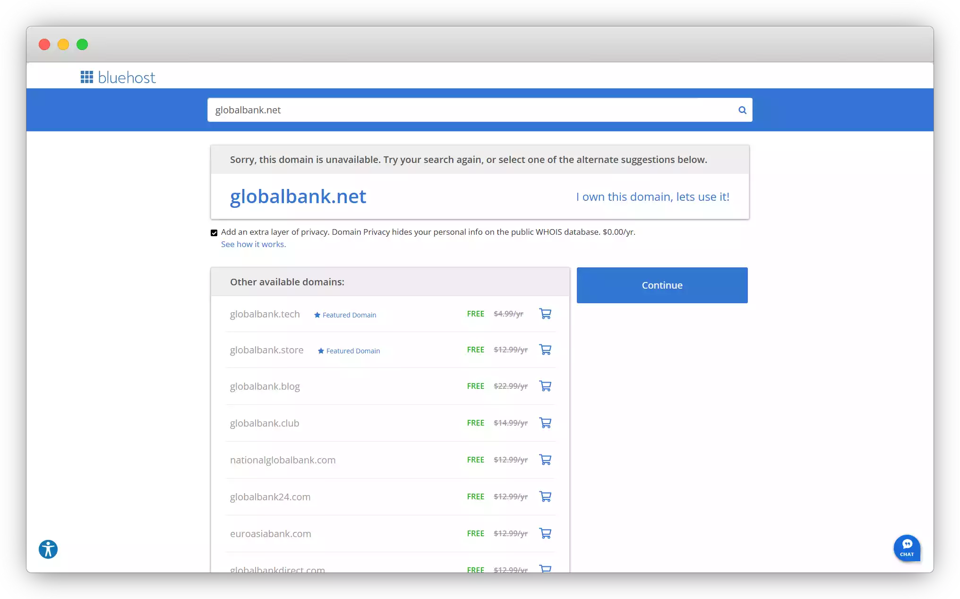Click the Continue button
The width and height of the screenshot is (960, 599).
(662, 285)
